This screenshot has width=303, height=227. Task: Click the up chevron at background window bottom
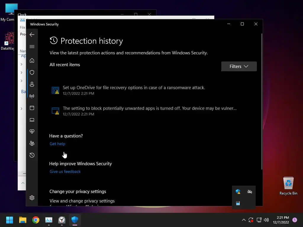point(23,183)
